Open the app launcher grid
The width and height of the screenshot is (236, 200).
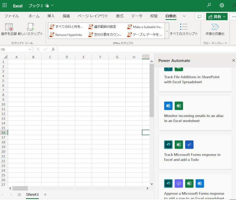[4, 5]
